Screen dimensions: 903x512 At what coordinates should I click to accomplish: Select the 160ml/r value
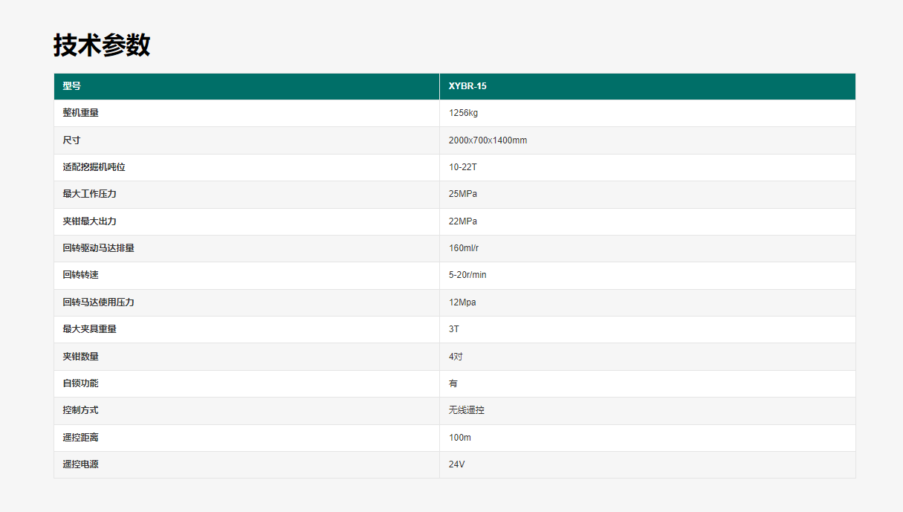[x=464, y=248]
